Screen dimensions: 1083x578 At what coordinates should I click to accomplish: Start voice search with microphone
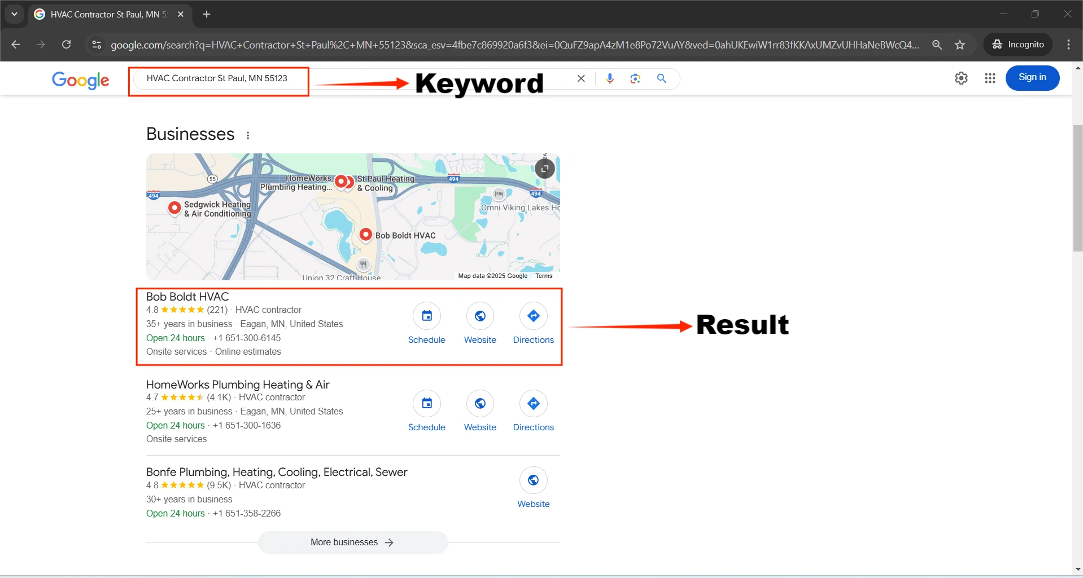610,78
